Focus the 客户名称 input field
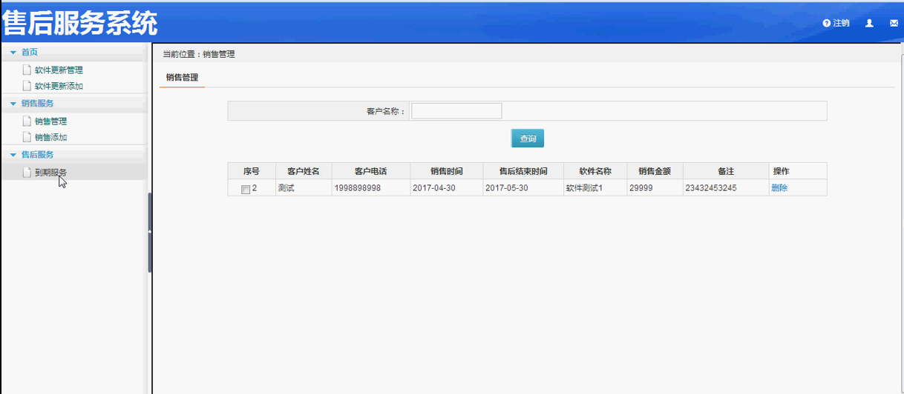 [x=456, y=111]
